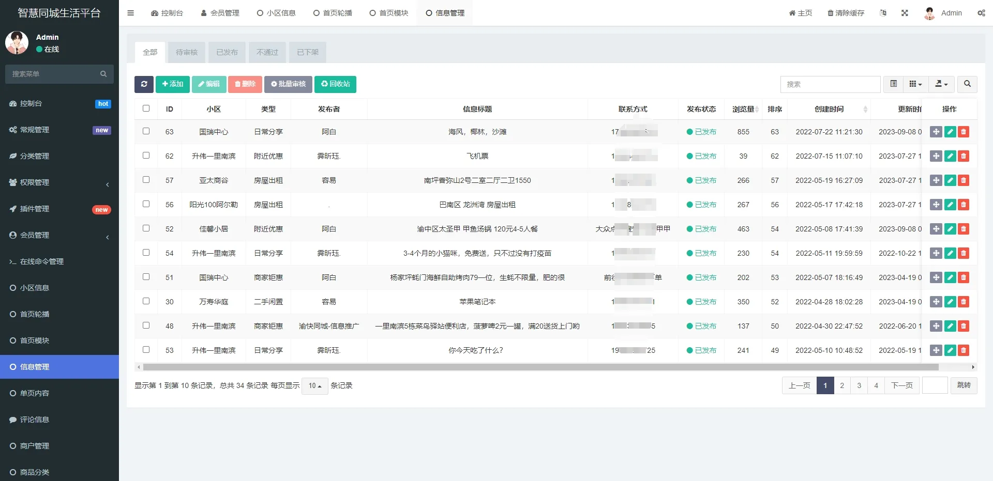Click the magnifier search icon near the search box

[966, 84]
